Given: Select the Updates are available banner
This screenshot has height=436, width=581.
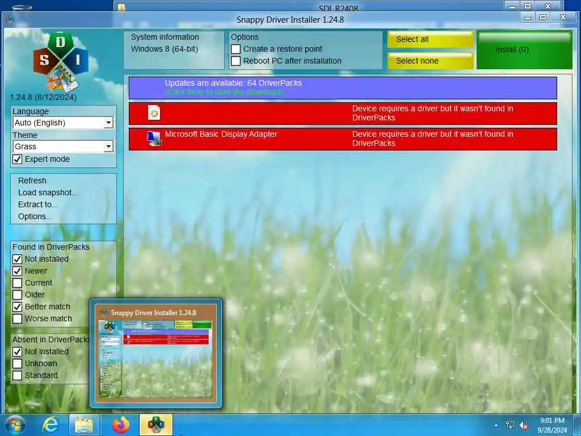Looking at the screenshot, I should point(343,88).
